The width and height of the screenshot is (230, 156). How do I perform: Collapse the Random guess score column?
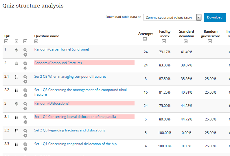(210, 41)
